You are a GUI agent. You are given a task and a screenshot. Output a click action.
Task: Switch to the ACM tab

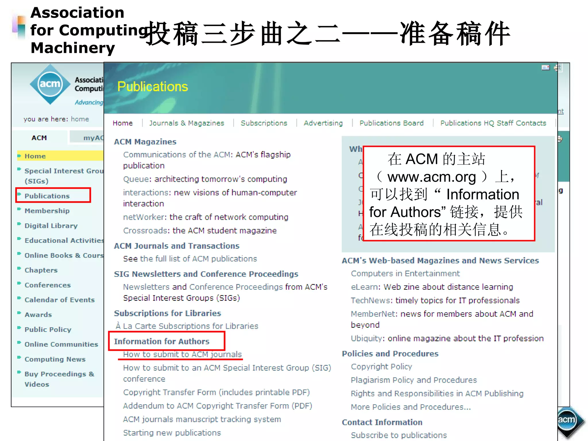pos(39,138)
